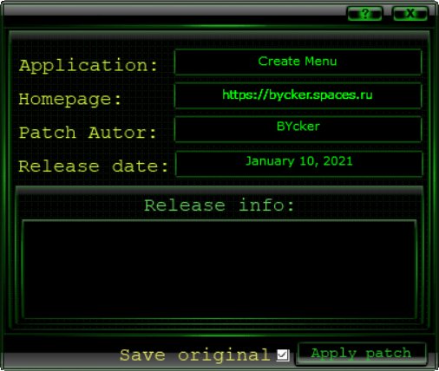Click the Save original label text
Image resolution: width=439 pixels, height=371 pixels.
coord(195,355)
